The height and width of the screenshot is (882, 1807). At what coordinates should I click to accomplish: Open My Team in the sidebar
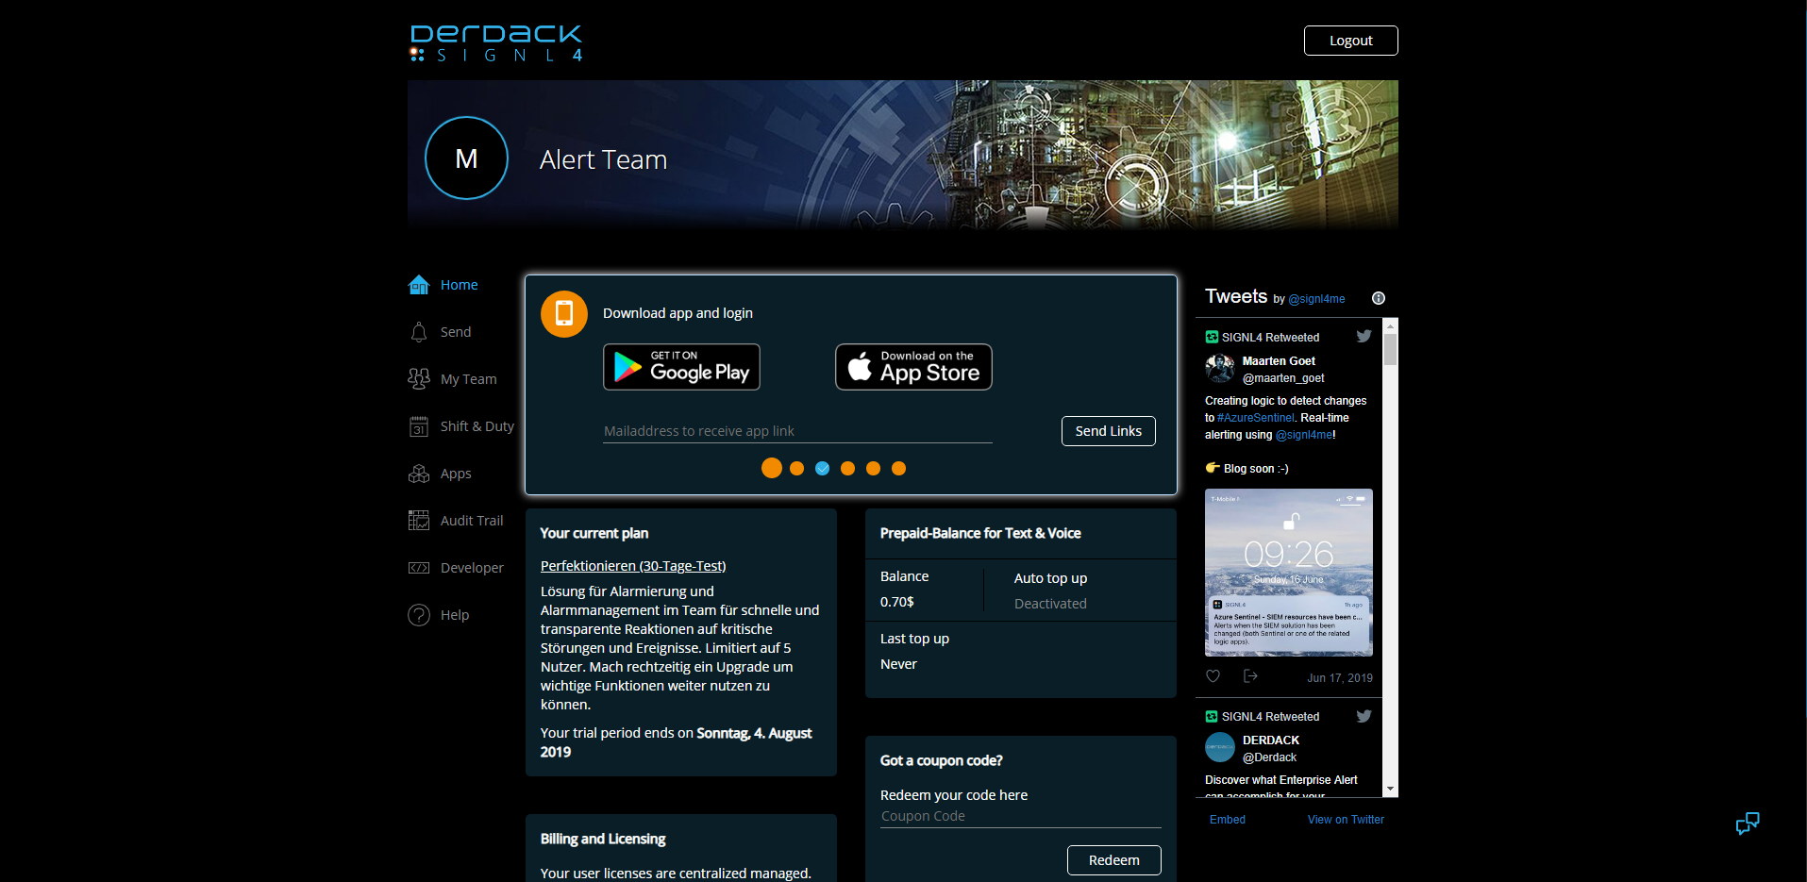(468, 379)
